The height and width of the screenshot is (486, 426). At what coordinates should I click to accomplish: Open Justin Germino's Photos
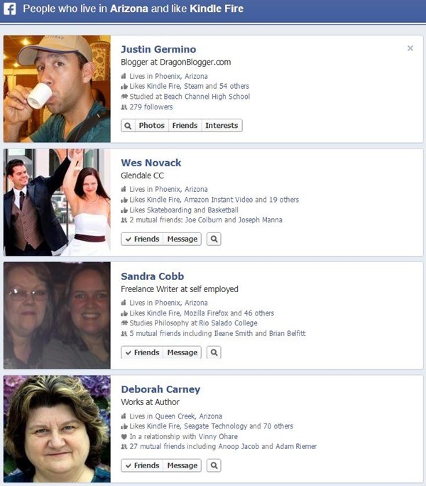tap(152, 126)
